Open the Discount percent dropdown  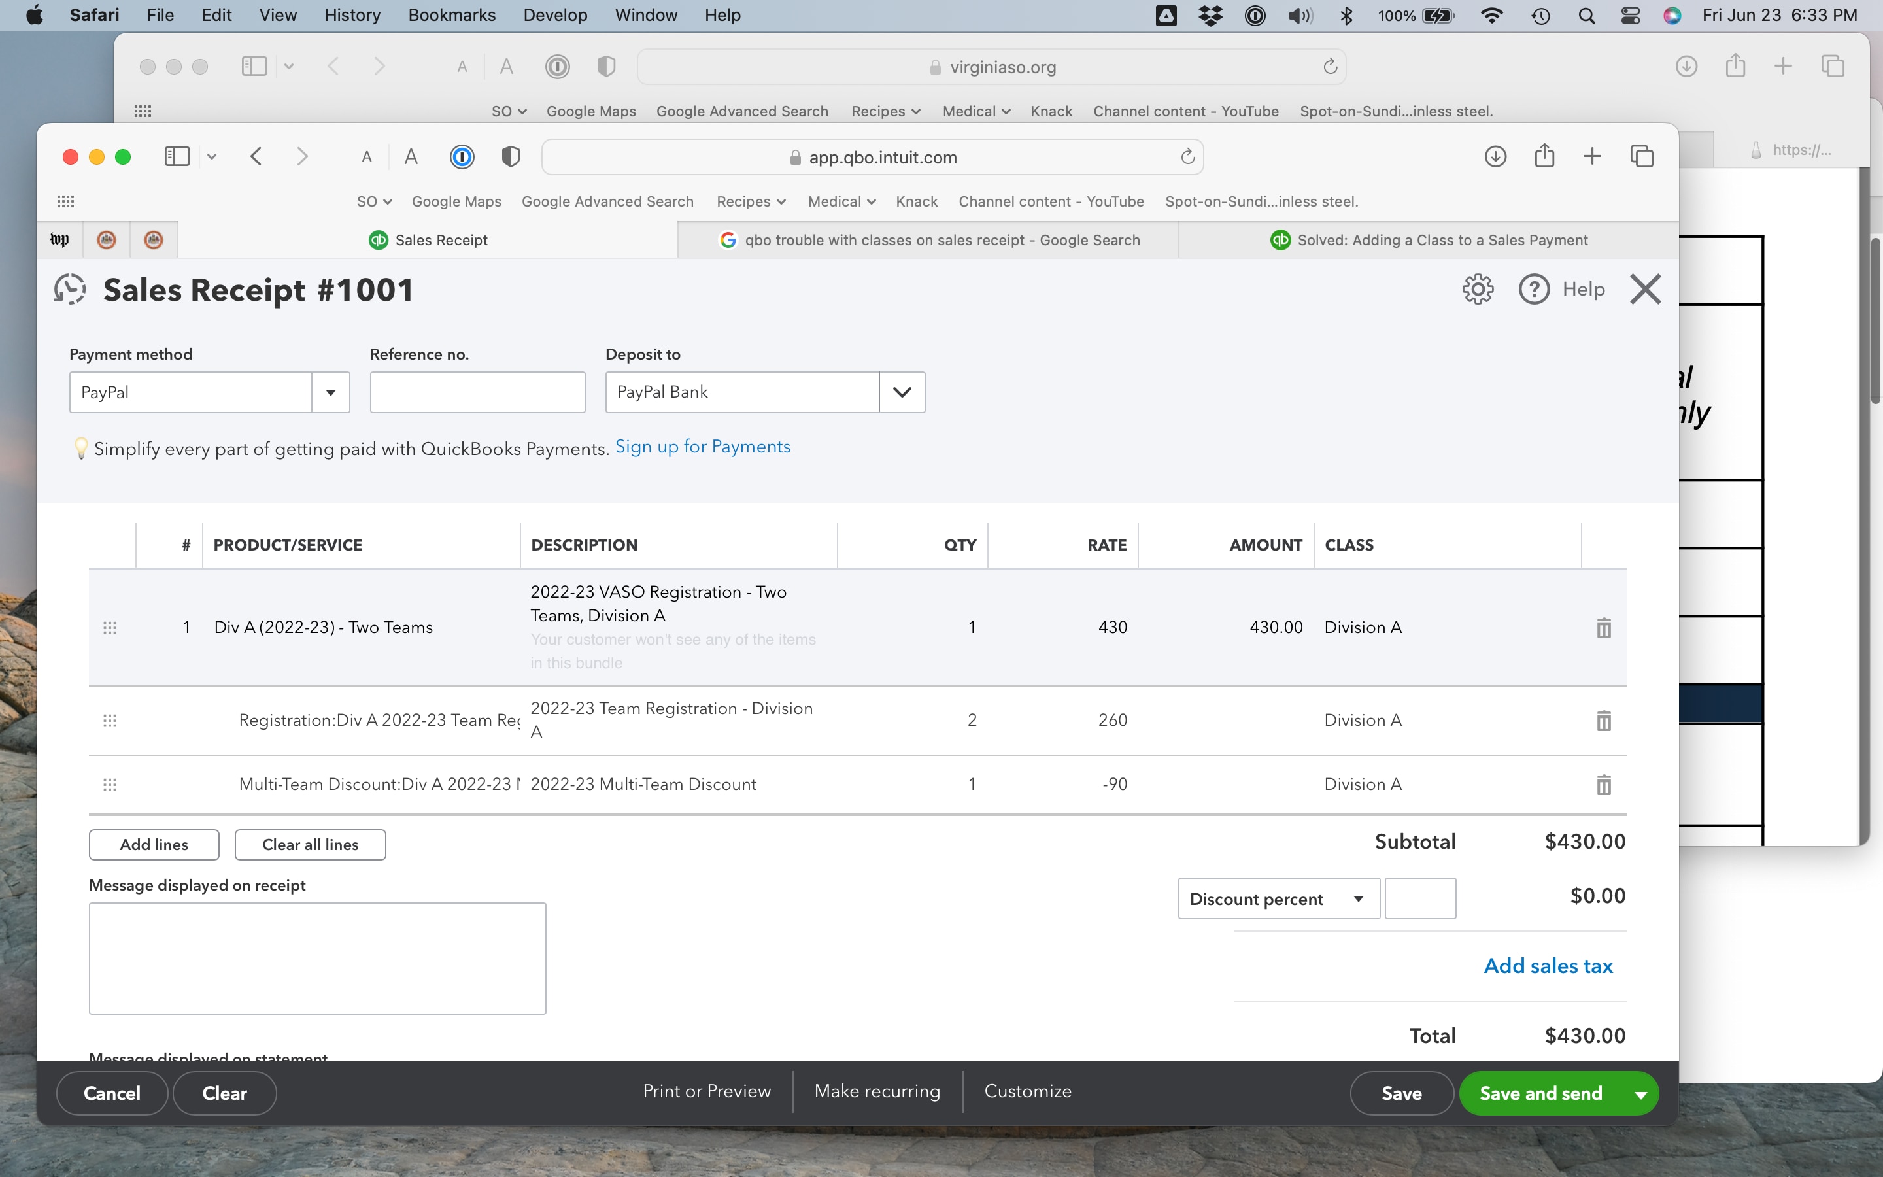1358,898
